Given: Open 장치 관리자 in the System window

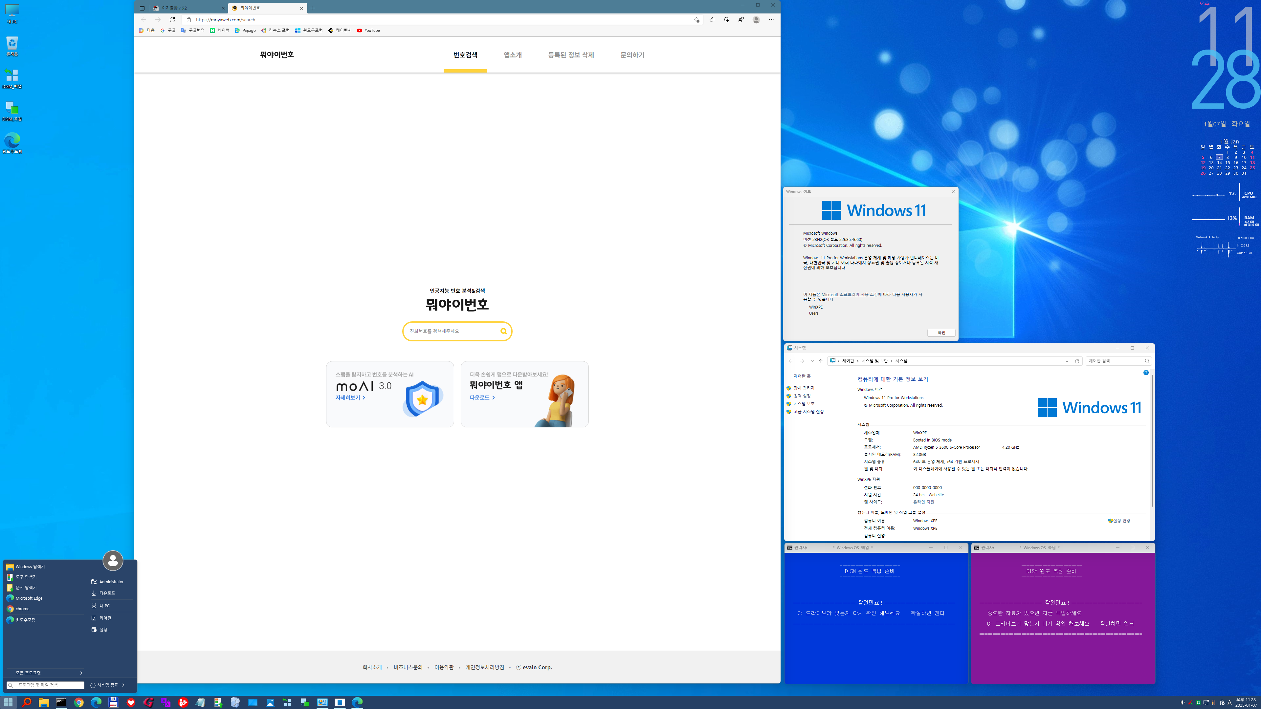Looking at the screenshot, I should point(804,388).
